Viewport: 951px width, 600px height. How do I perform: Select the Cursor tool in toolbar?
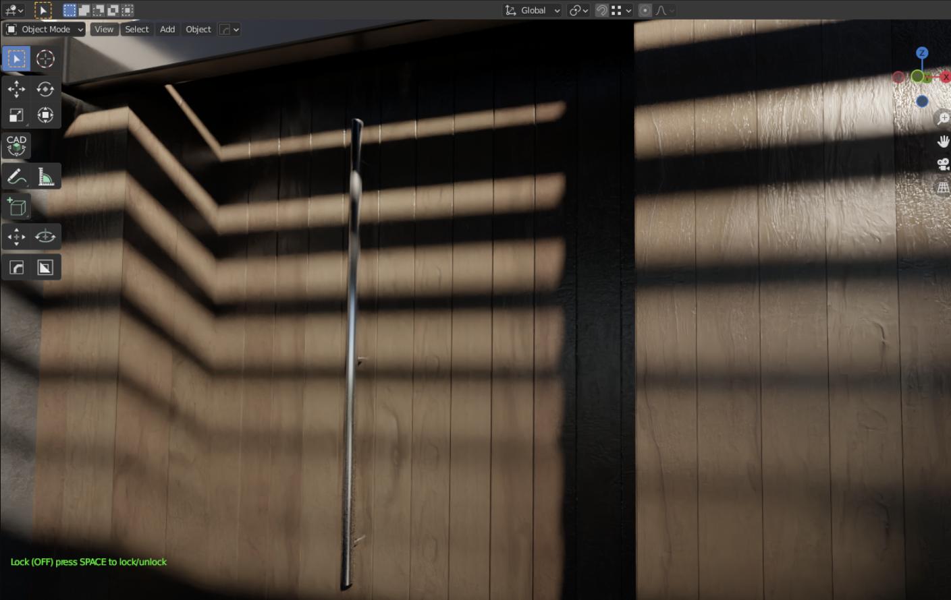[x=45, y=59]
